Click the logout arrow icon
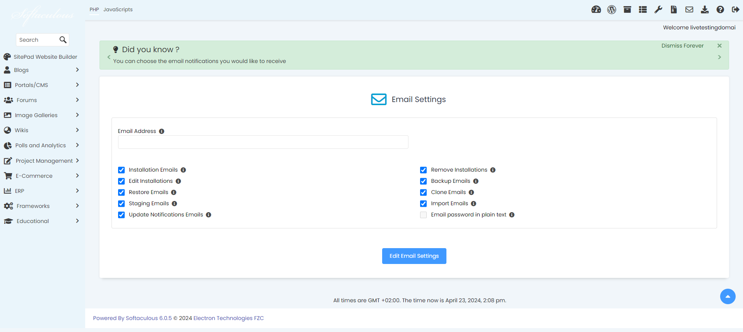 (x=736, y=10)
